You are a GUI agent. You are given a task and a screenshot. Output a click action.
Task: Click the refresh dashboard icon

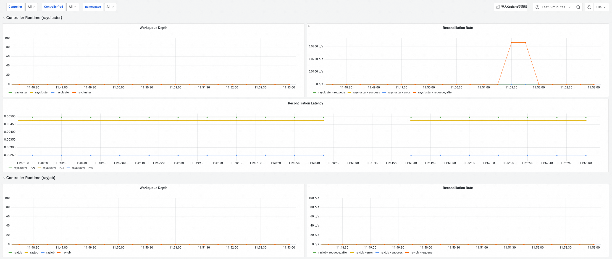[x=589, y=7]
